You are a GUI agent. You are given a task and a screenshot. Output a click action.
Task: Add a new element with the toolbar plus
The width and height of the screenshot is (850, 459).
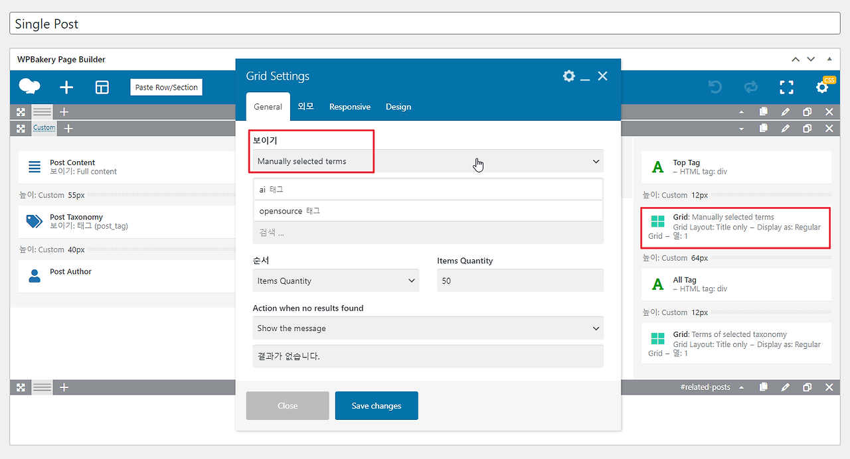pyautogui.click(x=66, y=88)
